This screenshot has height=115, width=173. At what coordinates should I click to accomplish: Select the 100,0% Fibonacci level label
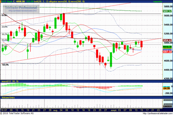click(5, 65)
